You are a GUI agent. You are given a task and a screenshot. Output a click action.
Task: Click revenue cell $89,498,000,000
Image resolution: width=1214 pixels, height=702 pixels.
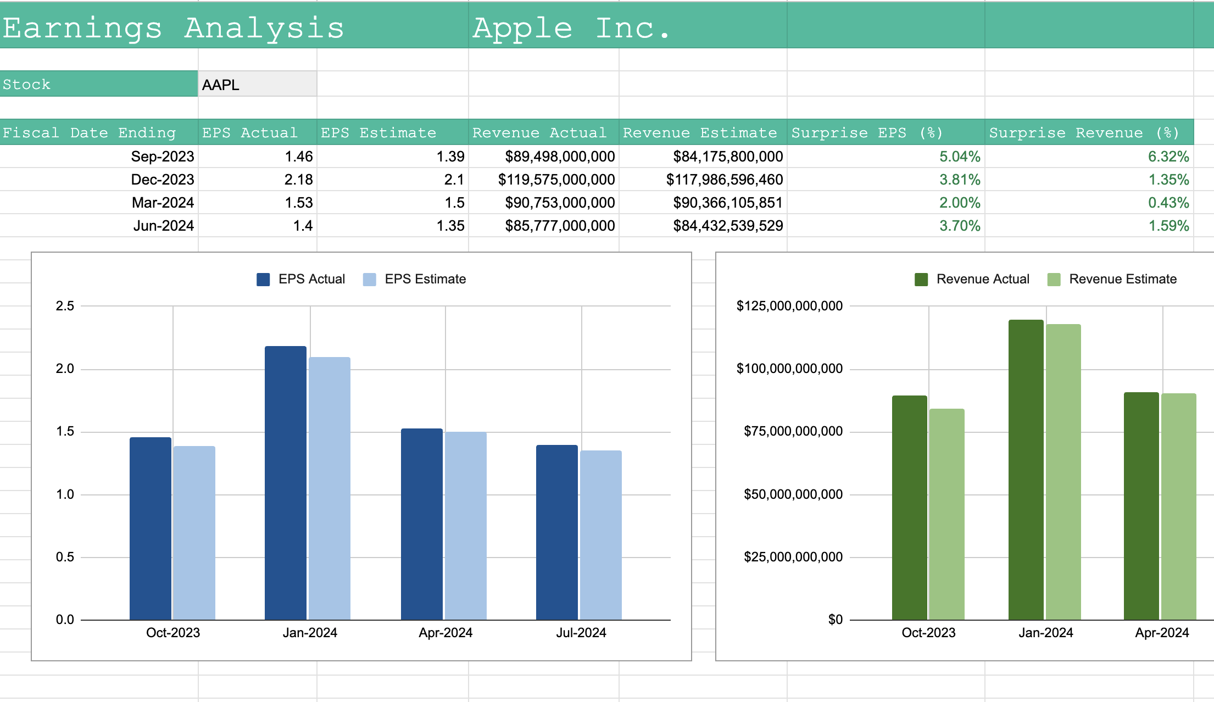[x=544, y=157]
